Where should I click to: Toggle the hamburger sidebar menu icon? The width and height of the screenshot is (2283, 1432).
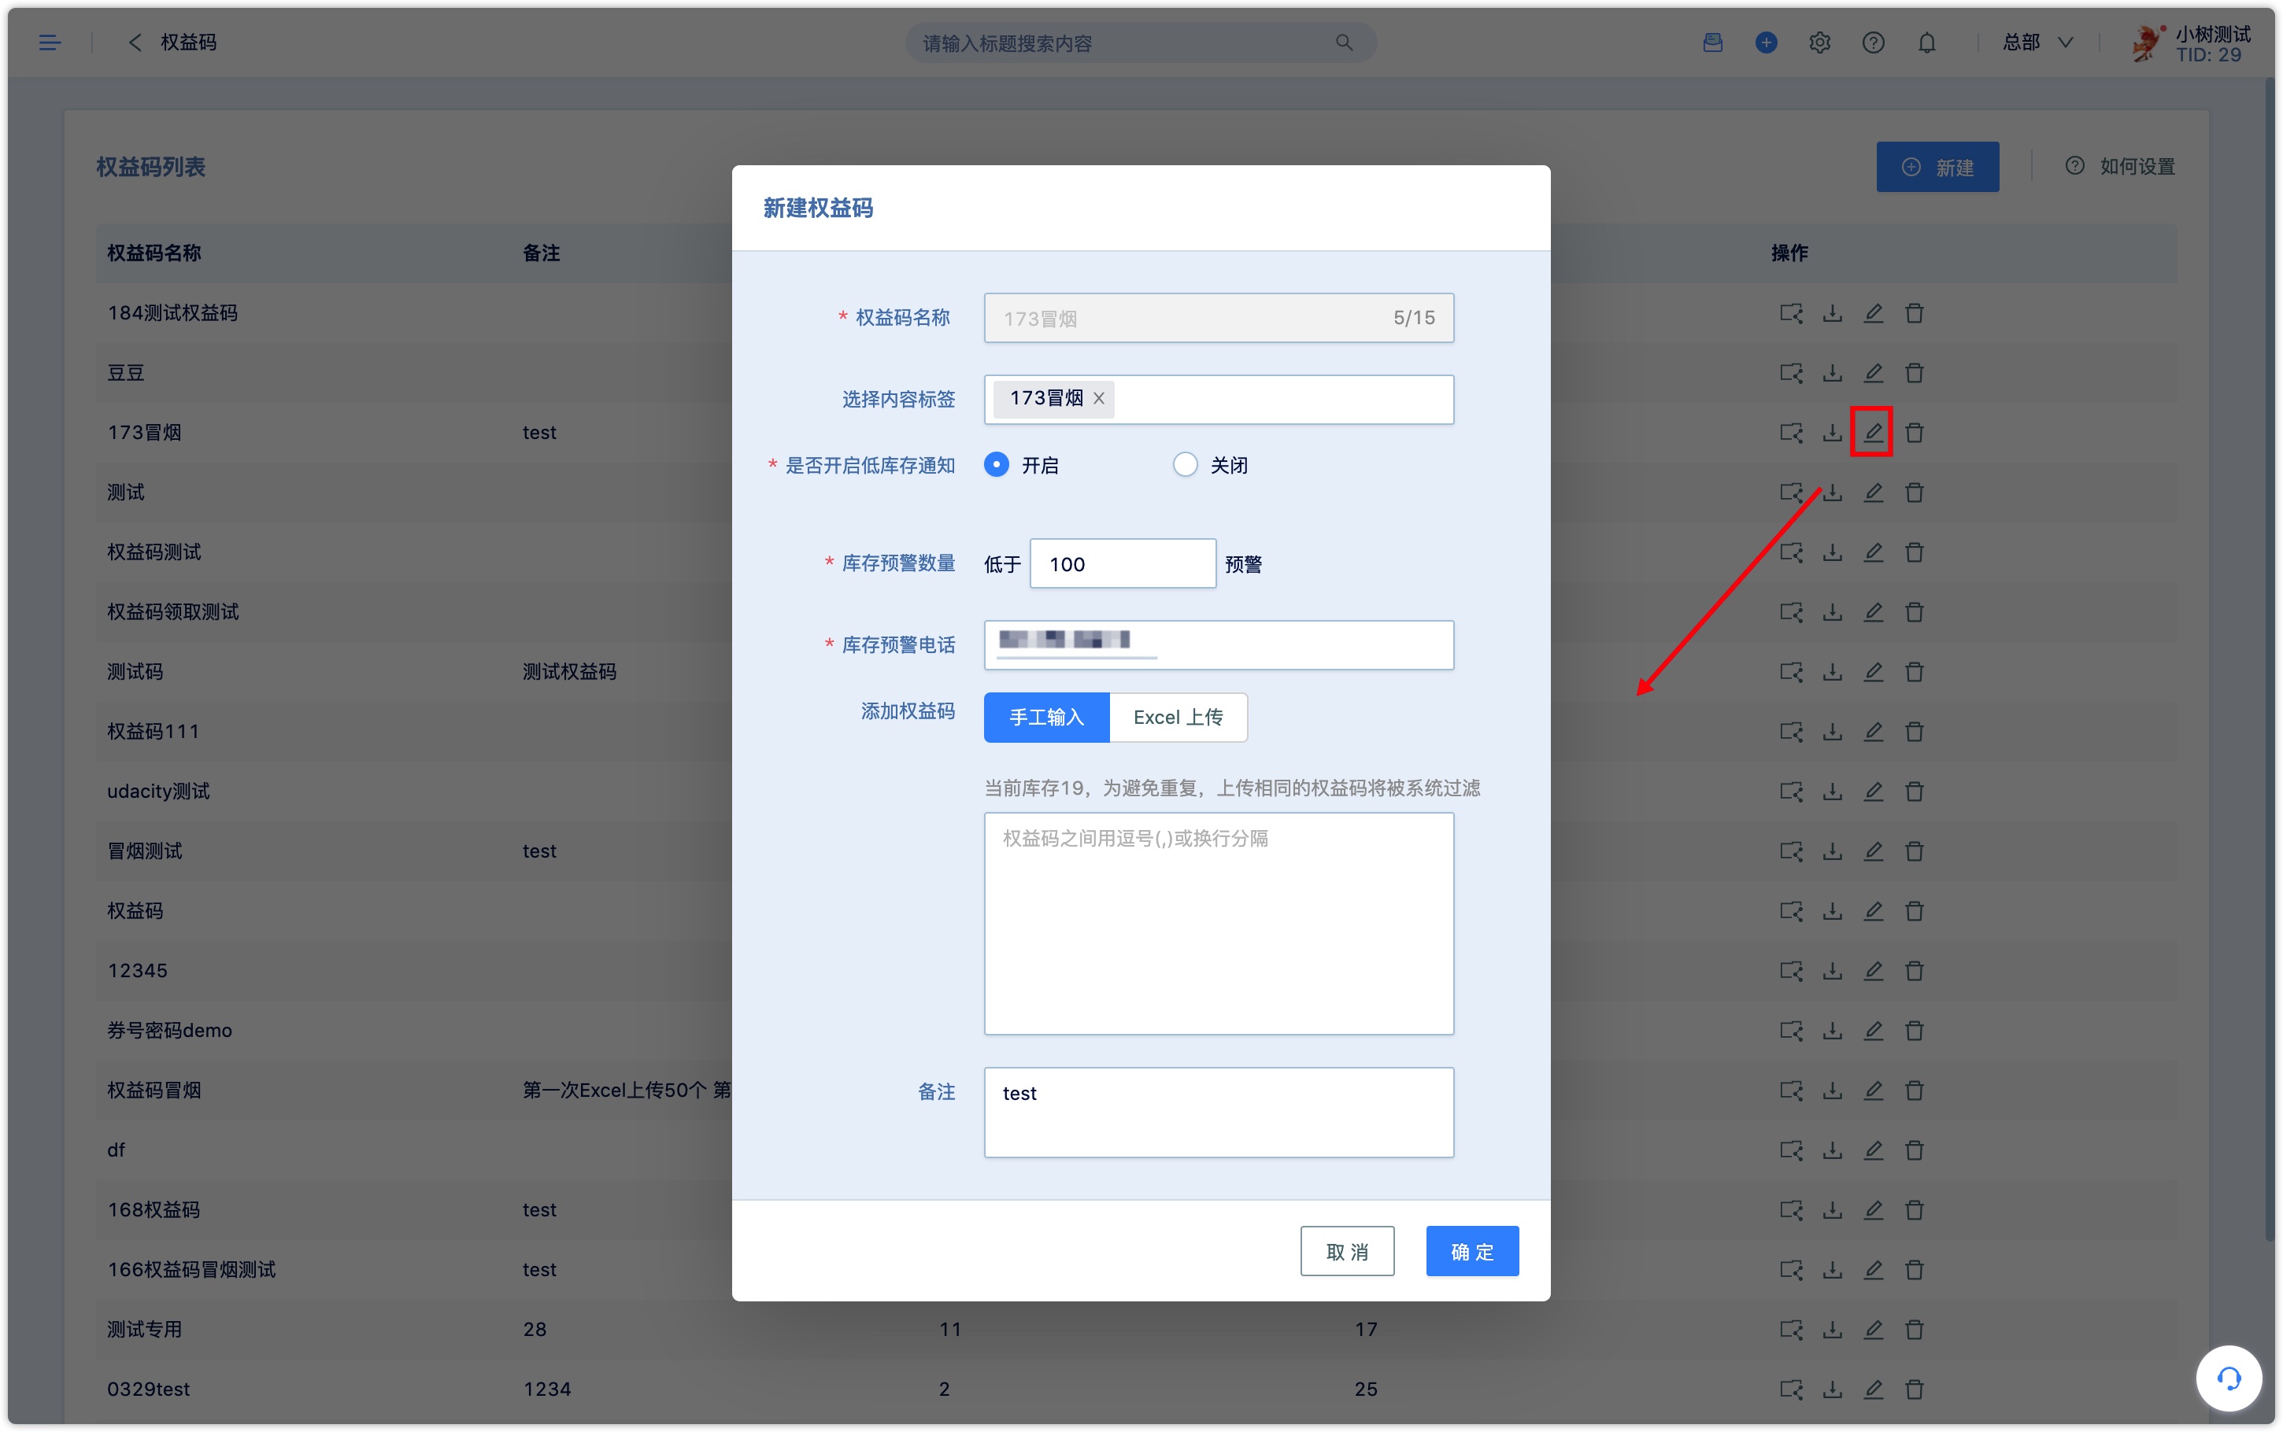point(50,42)
